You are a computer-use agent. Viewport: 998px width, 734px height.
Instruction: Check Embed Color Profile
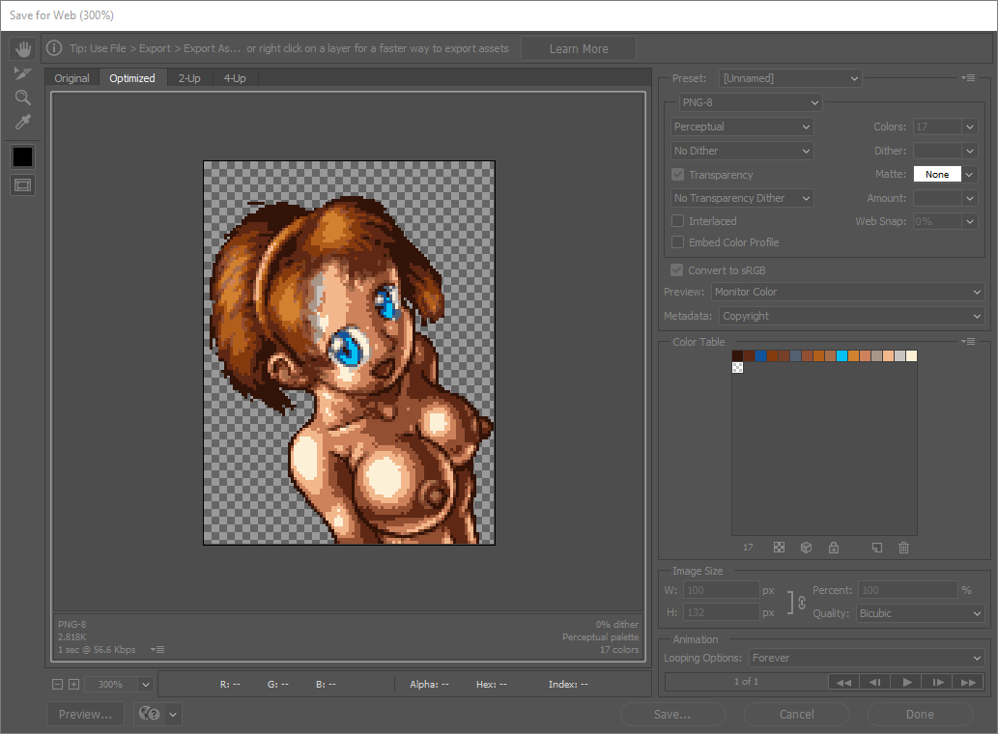[x=677, y=242]
